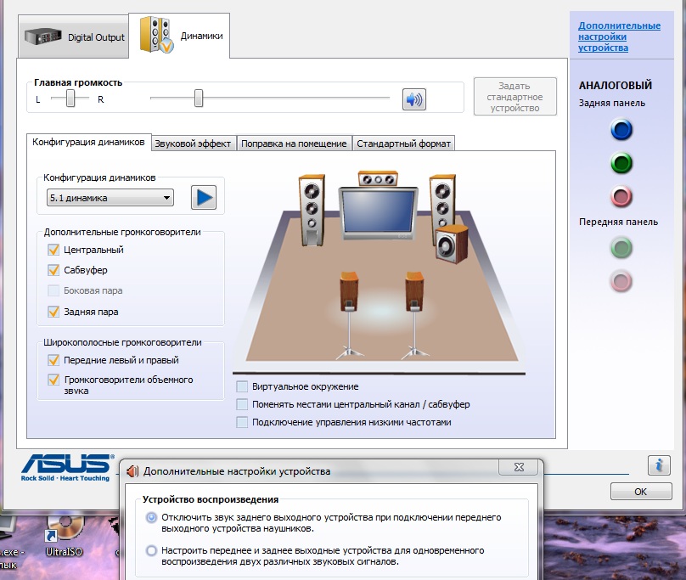Click the ASUS logo
This screenshot has width=686, height=580.
[66, 468]
